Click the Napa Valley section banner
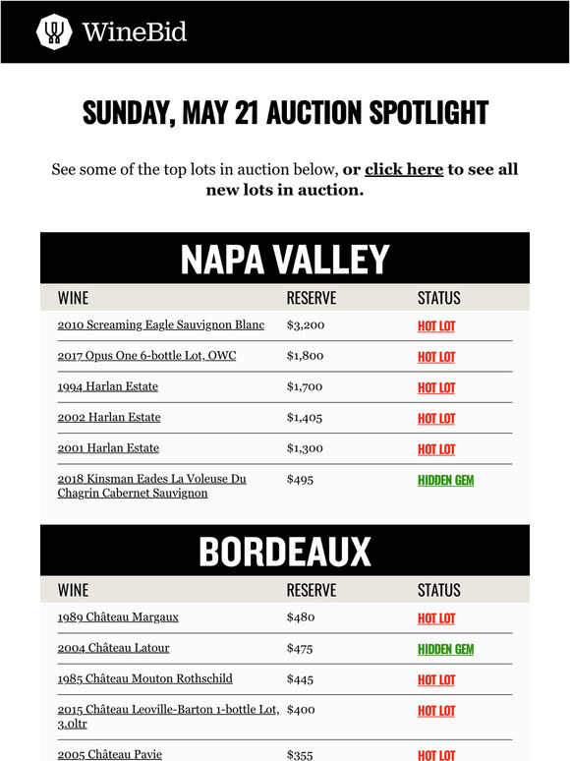 coord(285,259)
